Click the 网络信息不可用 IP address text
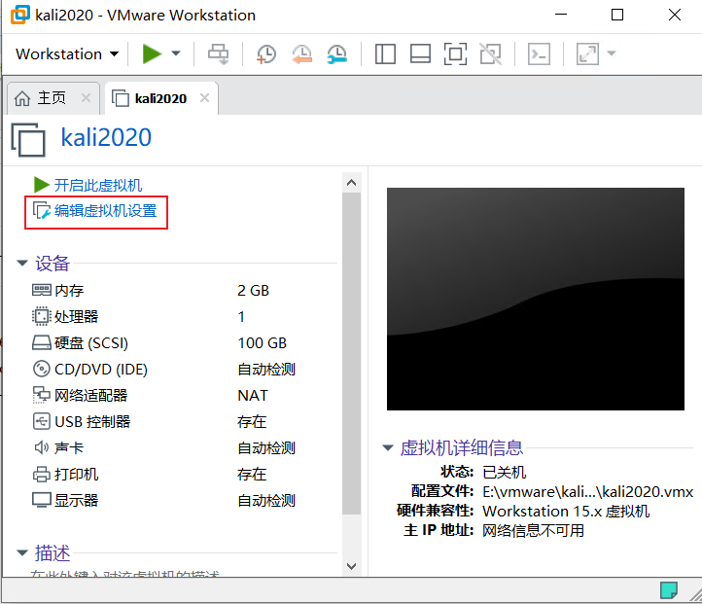Image resolution: width=702 pixels, height=604 pixels. 533,531
